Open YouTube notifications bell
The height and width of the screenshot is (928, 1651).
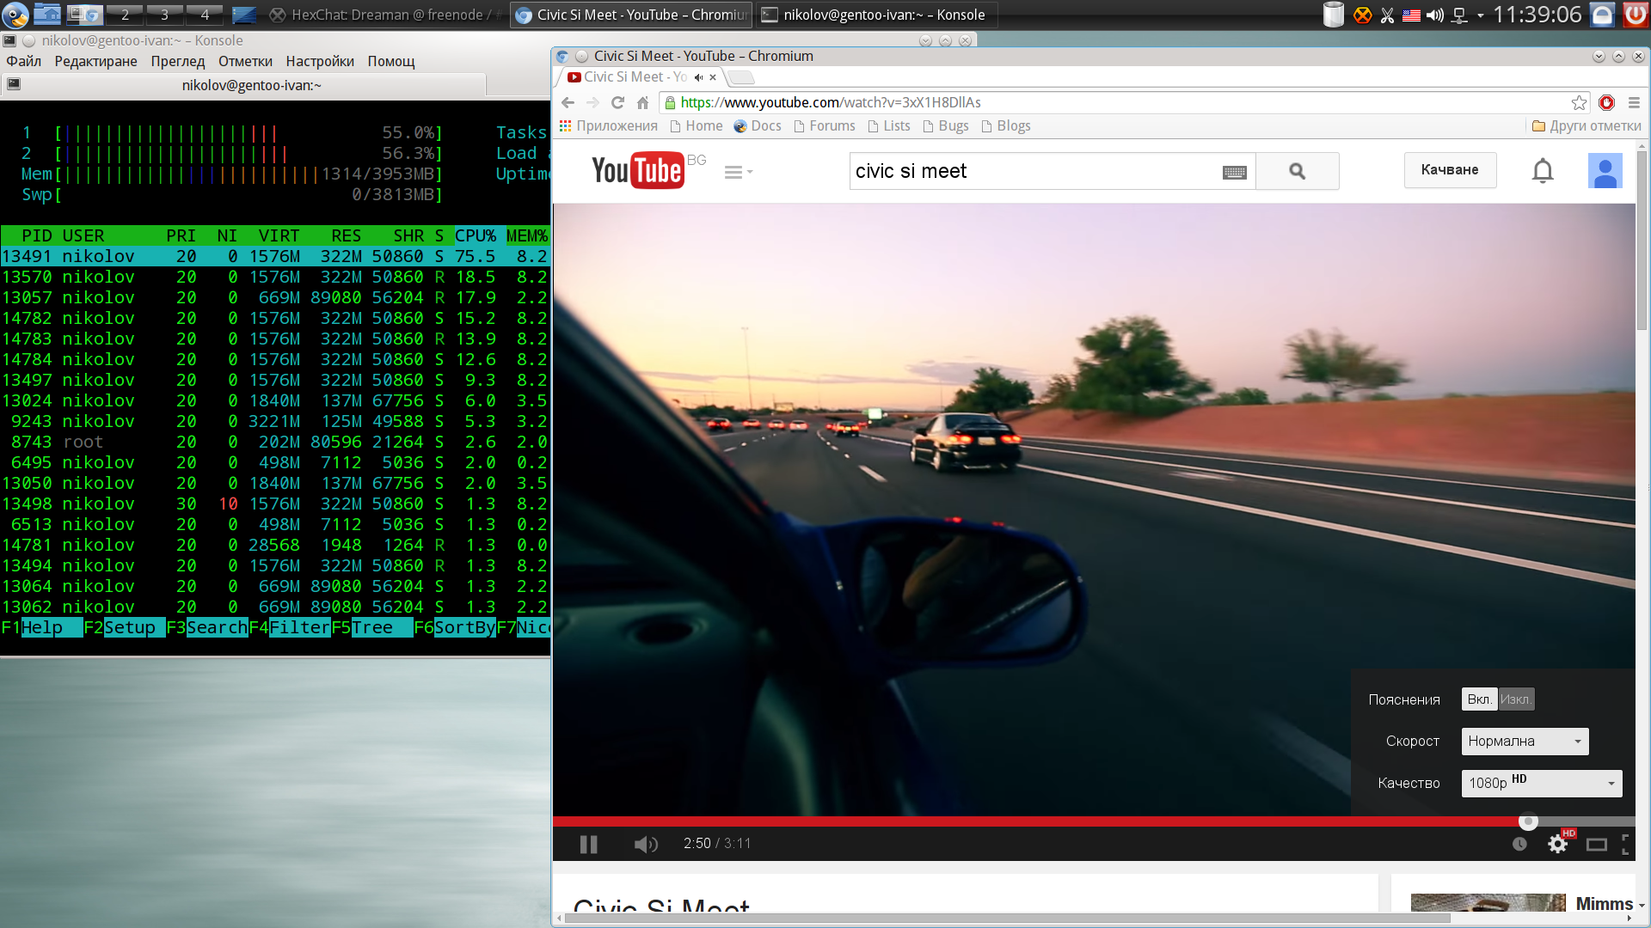coord(1543,170)
